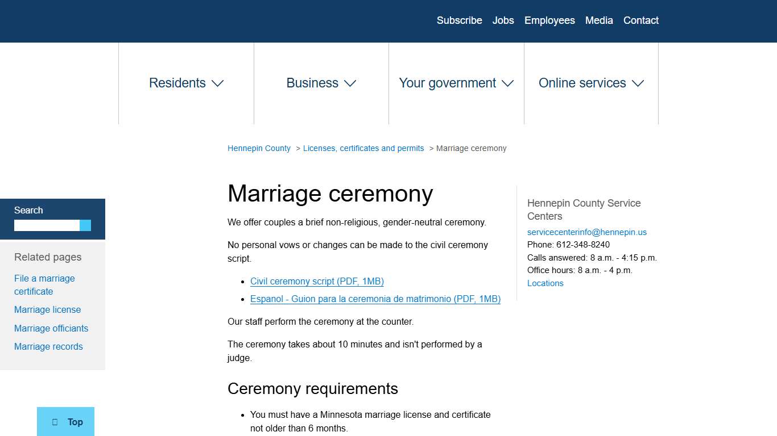777x436 pixels.
Task: Open Licenses, certificates and permits breadcrumb
Action: (363, 148)
